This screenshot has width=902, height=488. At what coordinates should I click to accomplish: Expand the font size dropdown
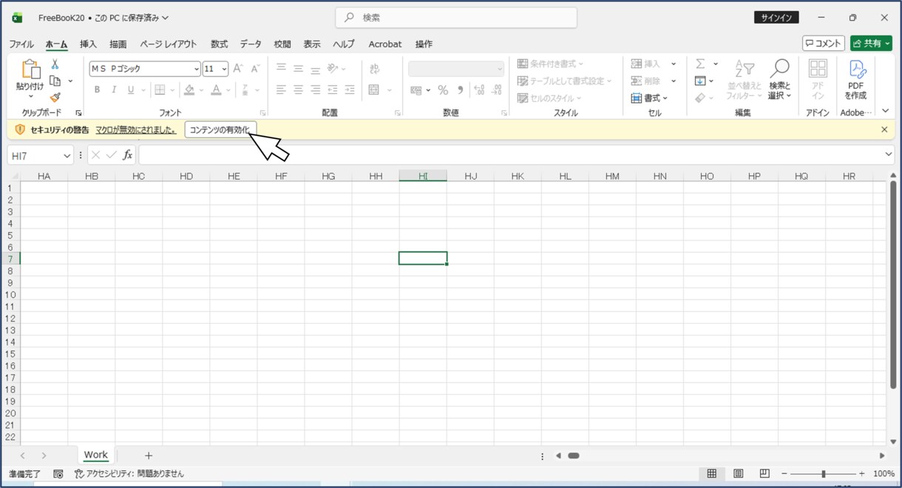[224, 69]
